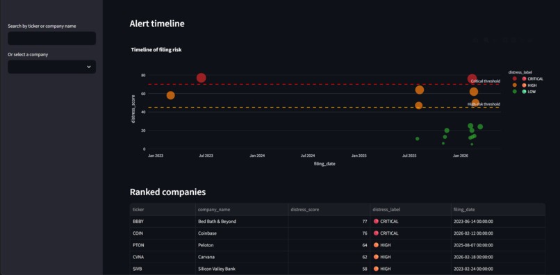Click the orange bubble in early 2023
Screen dimensions: 560x275
click(171, 95)
